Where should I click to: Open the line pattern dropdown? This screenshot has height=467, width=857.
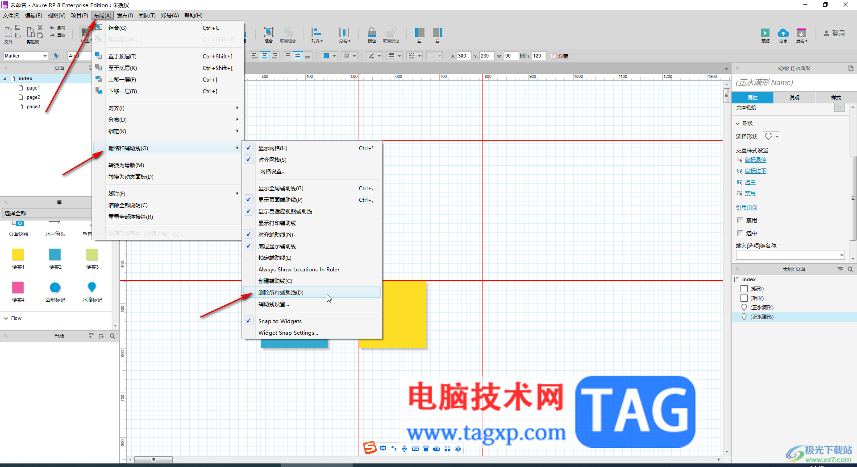(x=420, y=56)
